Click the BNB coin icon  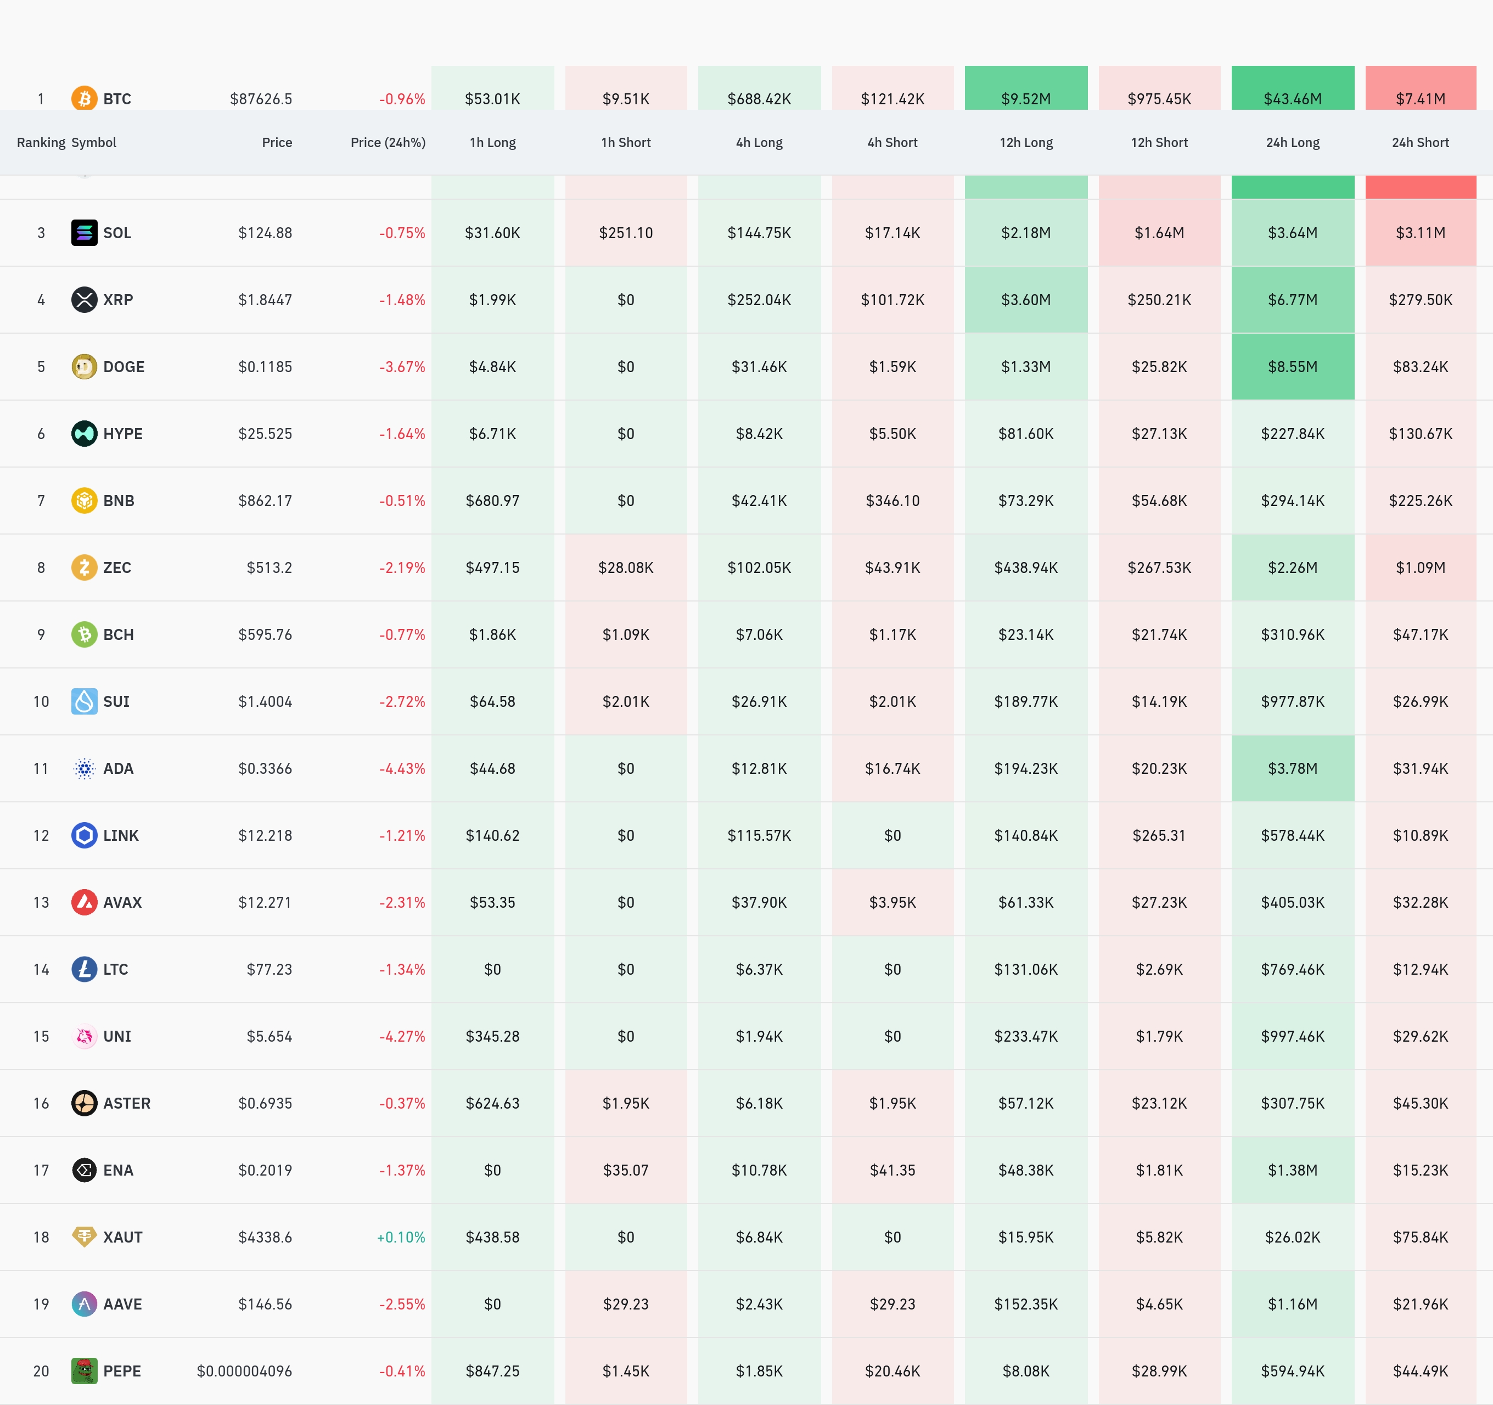[84, 500]
